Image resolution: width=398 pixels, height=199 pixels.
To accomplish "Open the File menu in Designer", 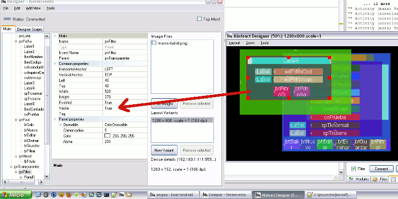I will [5, 8].
